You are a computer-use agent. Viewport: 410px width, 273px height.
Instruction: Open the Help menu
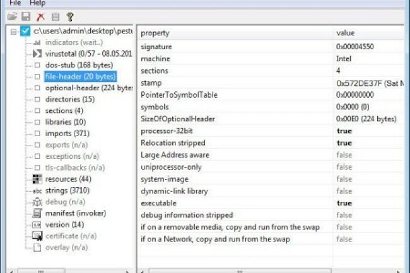(38, 3)
